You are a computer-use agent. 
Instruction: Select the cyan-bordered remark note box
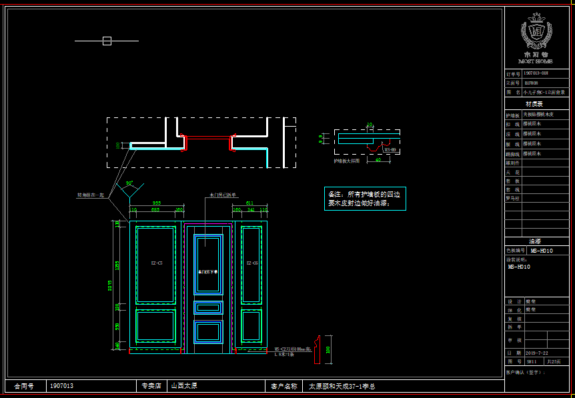tap(364, 199)
